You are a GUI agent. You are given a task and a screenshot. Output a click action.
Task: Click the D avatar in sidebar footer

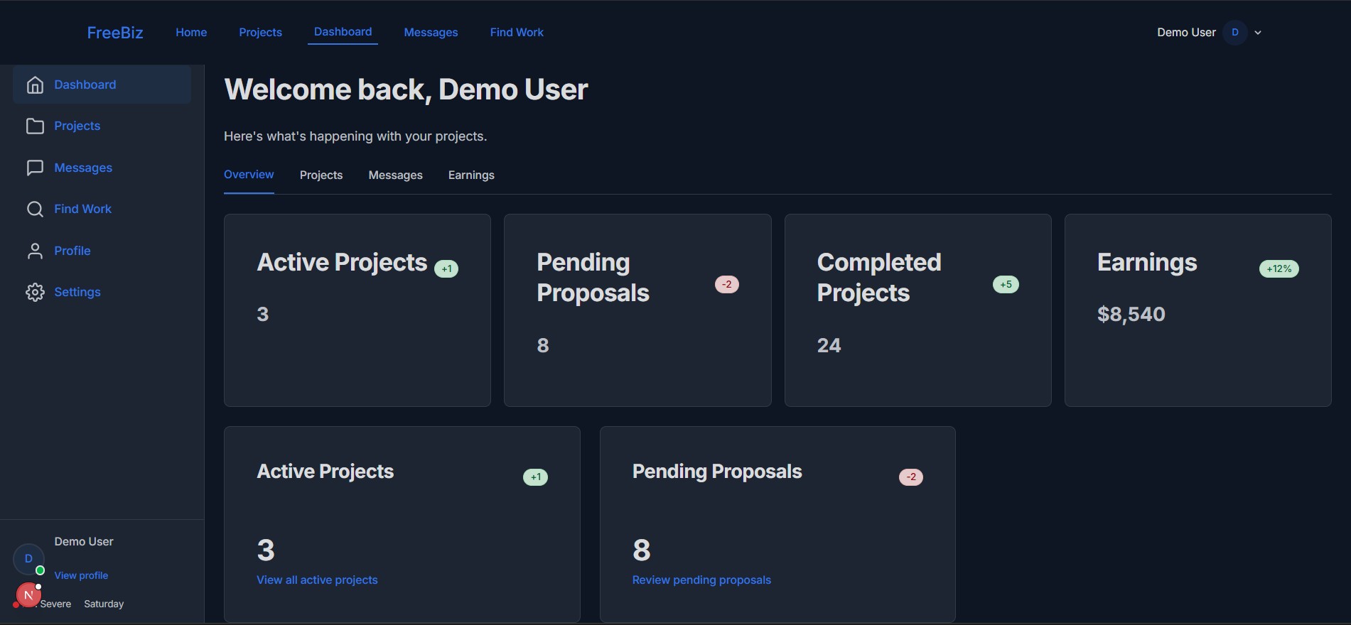[x=28, y=559]
